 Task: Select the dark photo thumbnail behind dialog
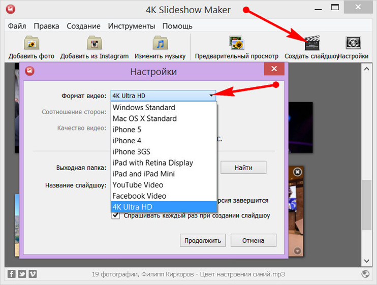(301, 128)
